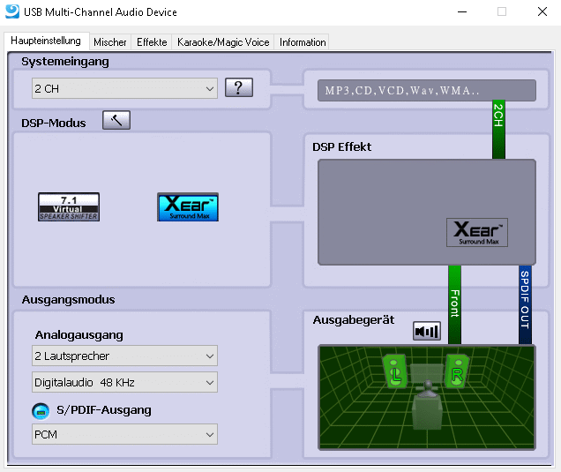Open the 2 Lautsprecher analog output dropdown
The image size is (561, 472).
(124, 356)
